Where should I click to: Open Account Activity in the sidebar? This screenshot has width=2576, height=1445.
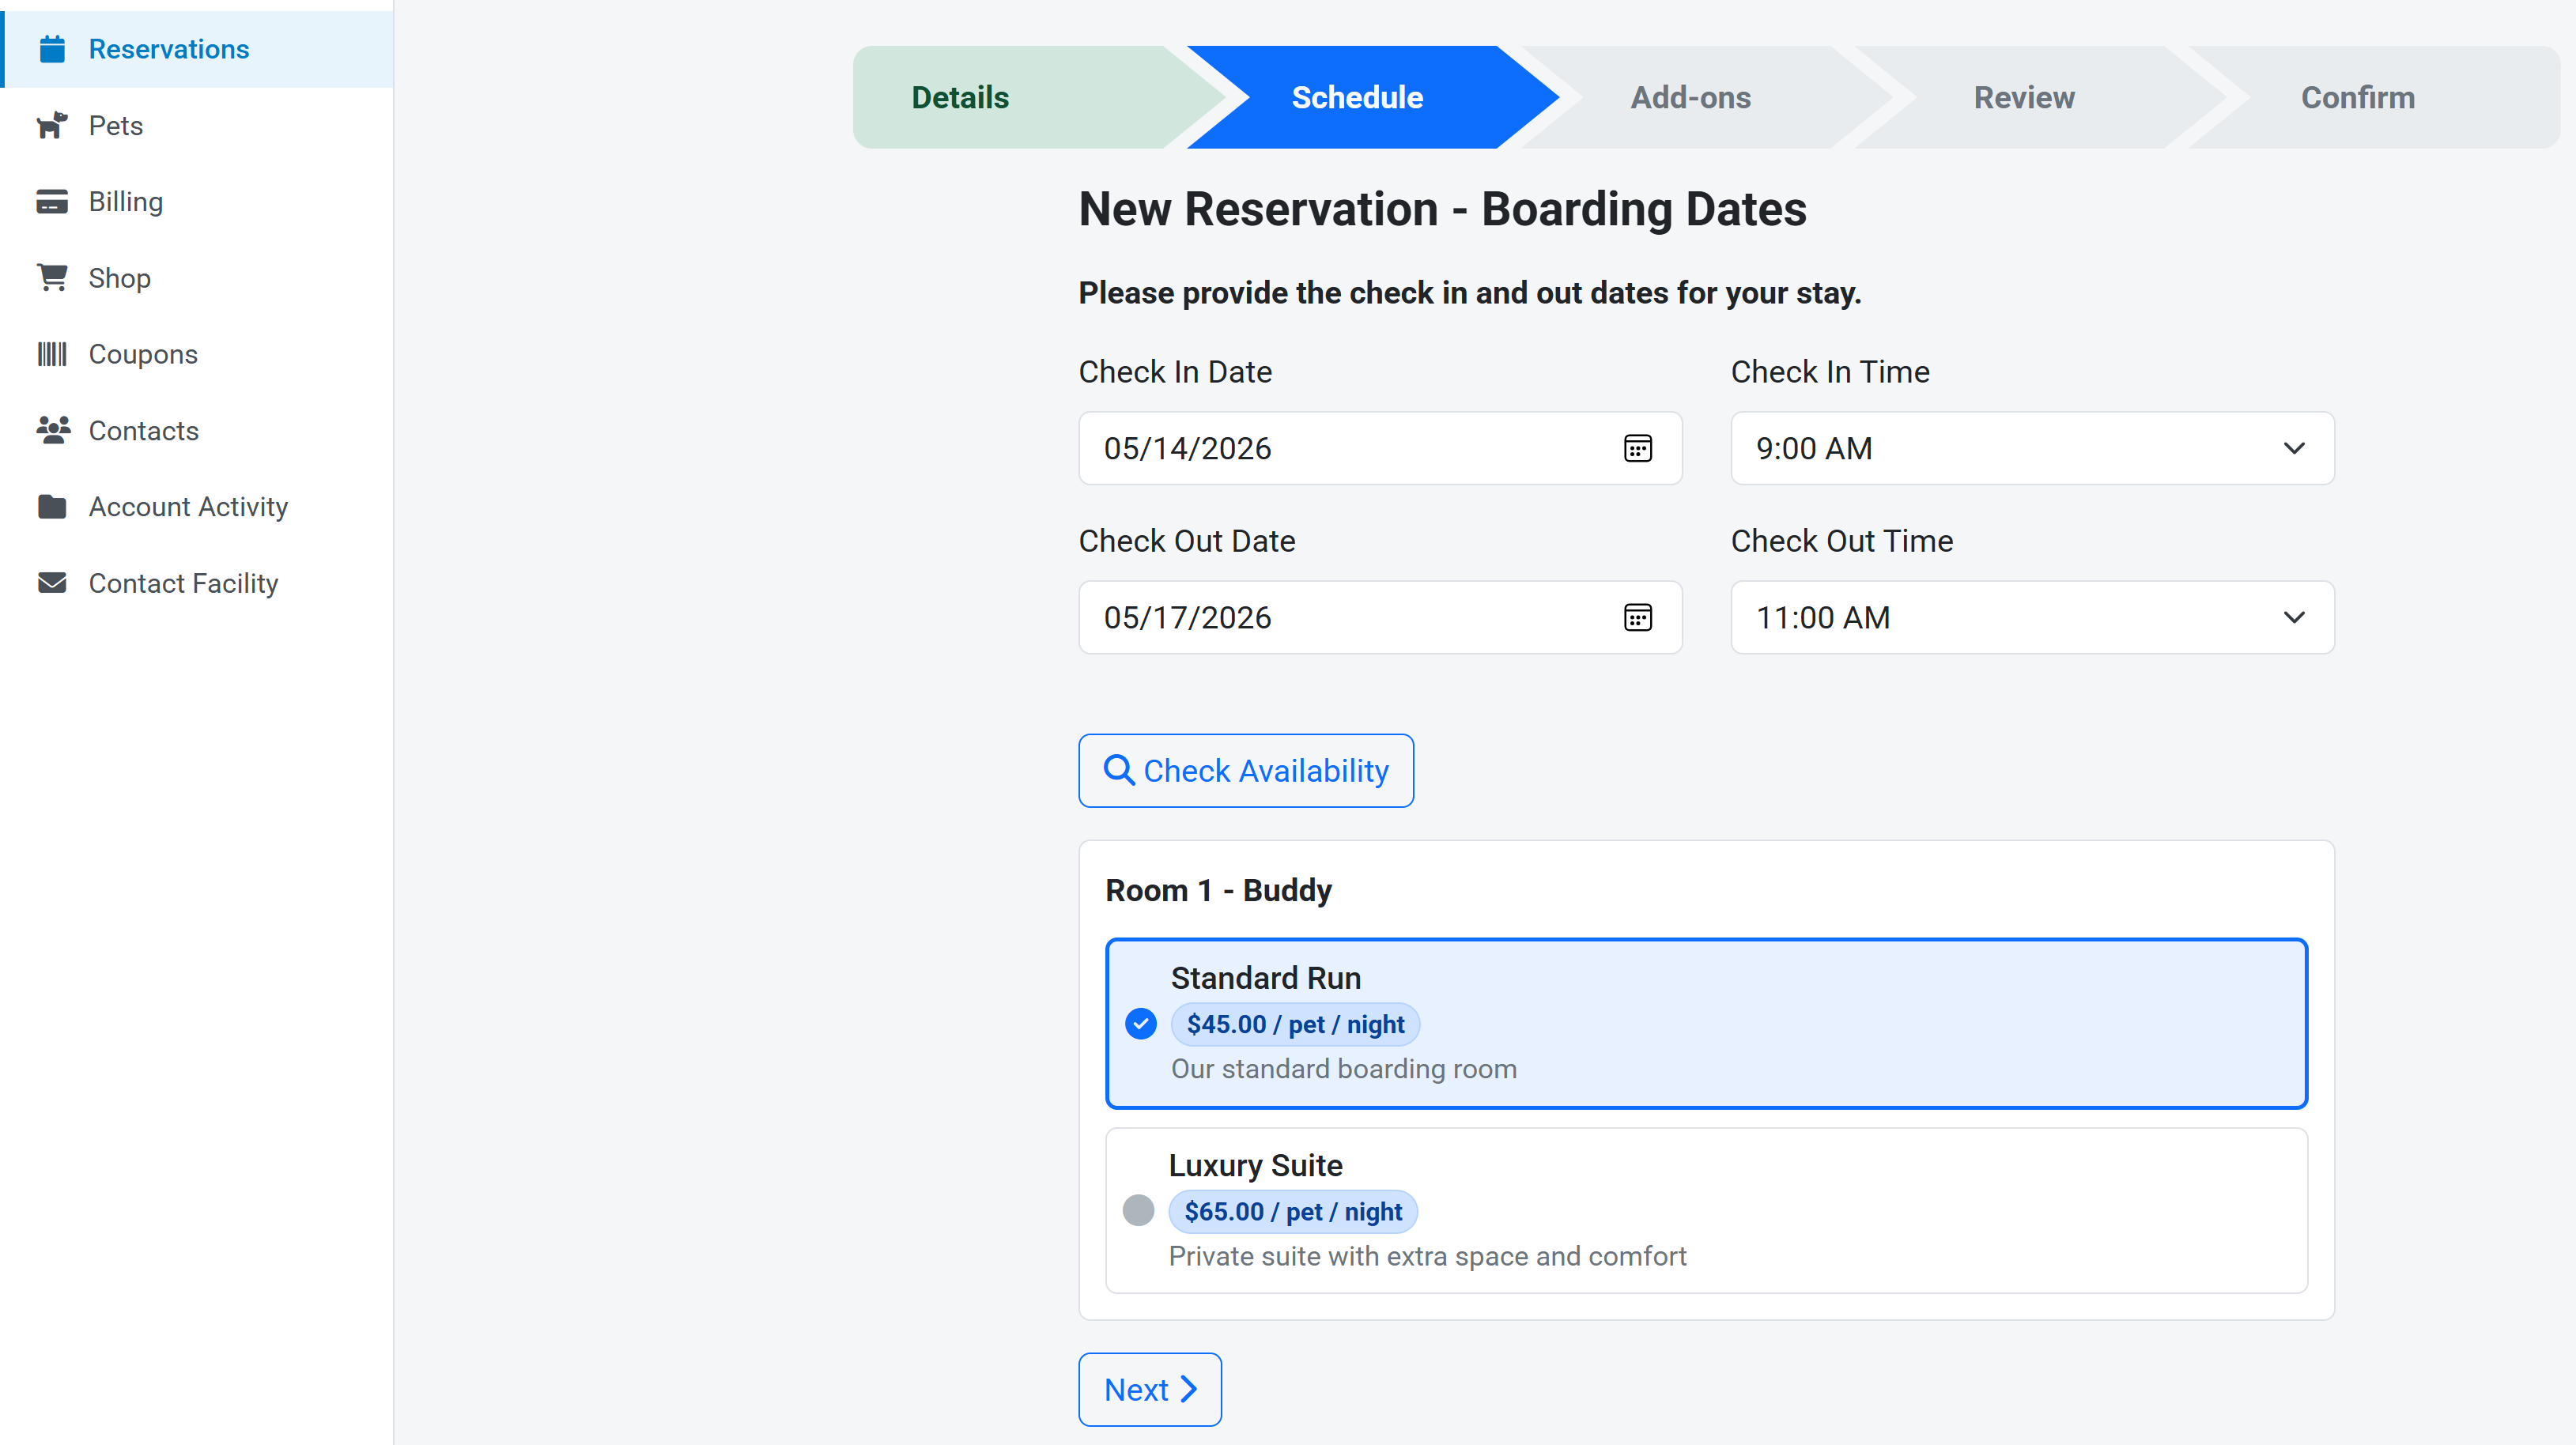pyautogui.click(x=197, y=507)
